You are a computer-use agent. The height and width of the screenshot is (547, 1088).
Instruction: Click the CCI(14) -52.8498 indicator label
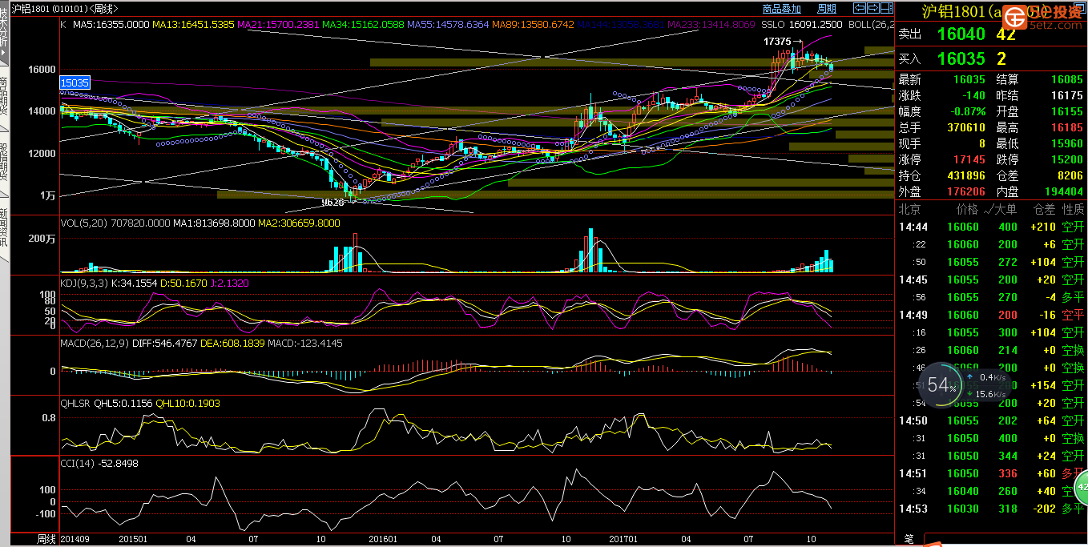coord(99,463)
